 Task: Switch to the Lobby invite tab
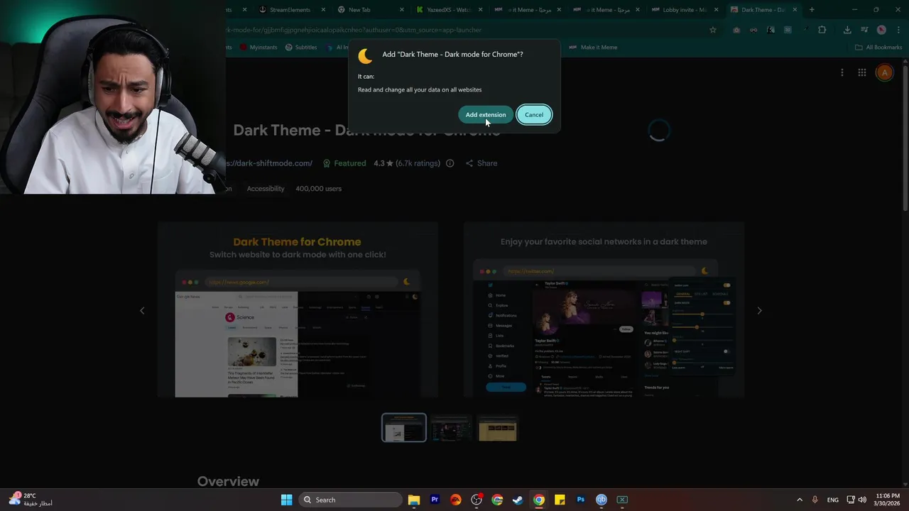[x=685, y=10]
